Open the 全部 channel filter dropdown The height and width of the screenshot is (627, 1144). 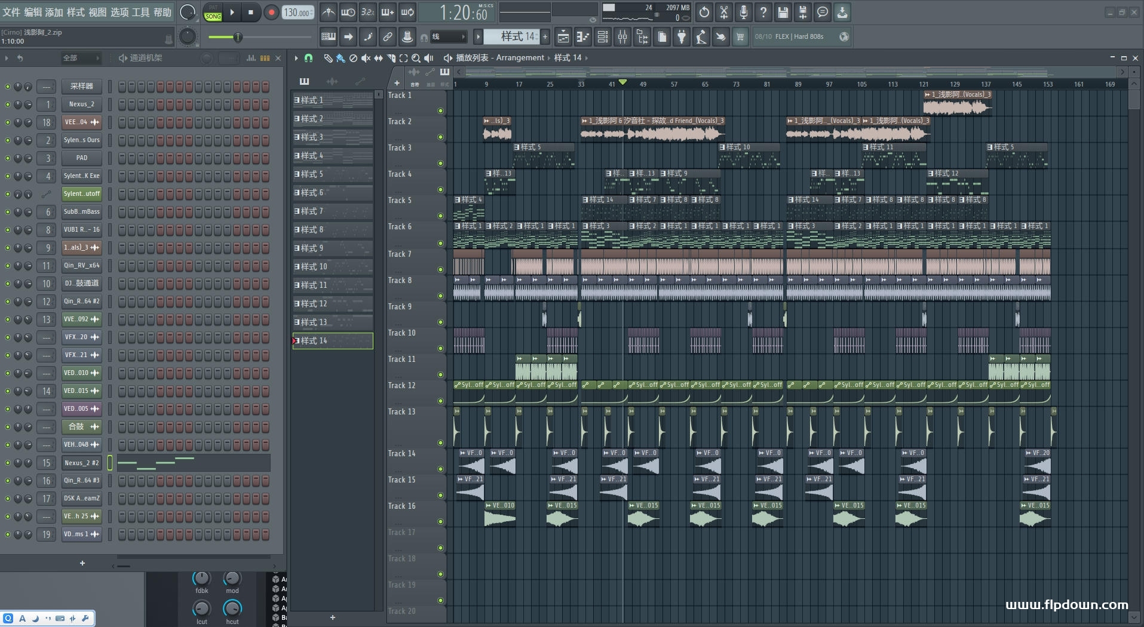click(81, 58)
